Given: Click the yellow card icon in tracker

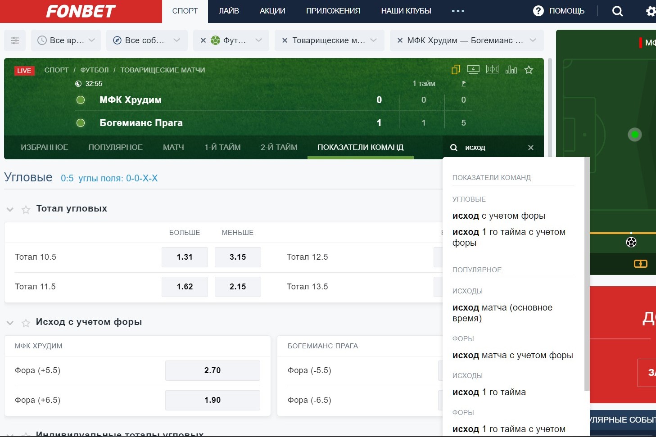Looking at the screenshot, I should tap(641, 264).
